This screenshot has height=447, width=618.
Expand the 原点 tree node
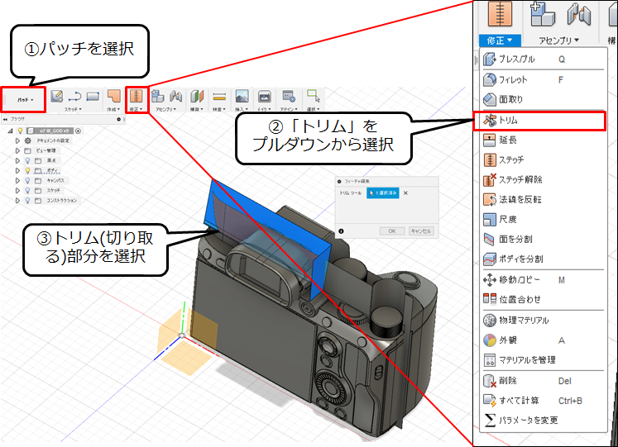tap(17, 160)
